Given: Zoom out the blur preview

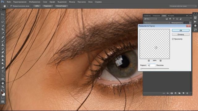Looking at the screenshot, I should pos(149,61).
